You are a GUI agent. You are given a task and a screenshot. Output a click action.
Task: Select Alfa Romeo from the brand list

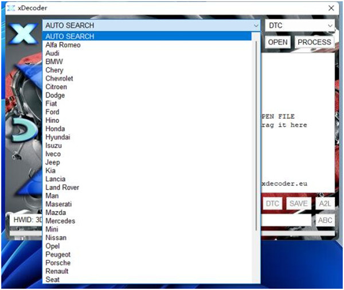[63, 45]
